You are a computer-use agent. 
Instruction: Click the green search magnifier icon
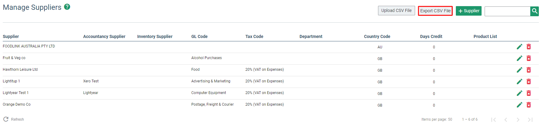point(535,11)
